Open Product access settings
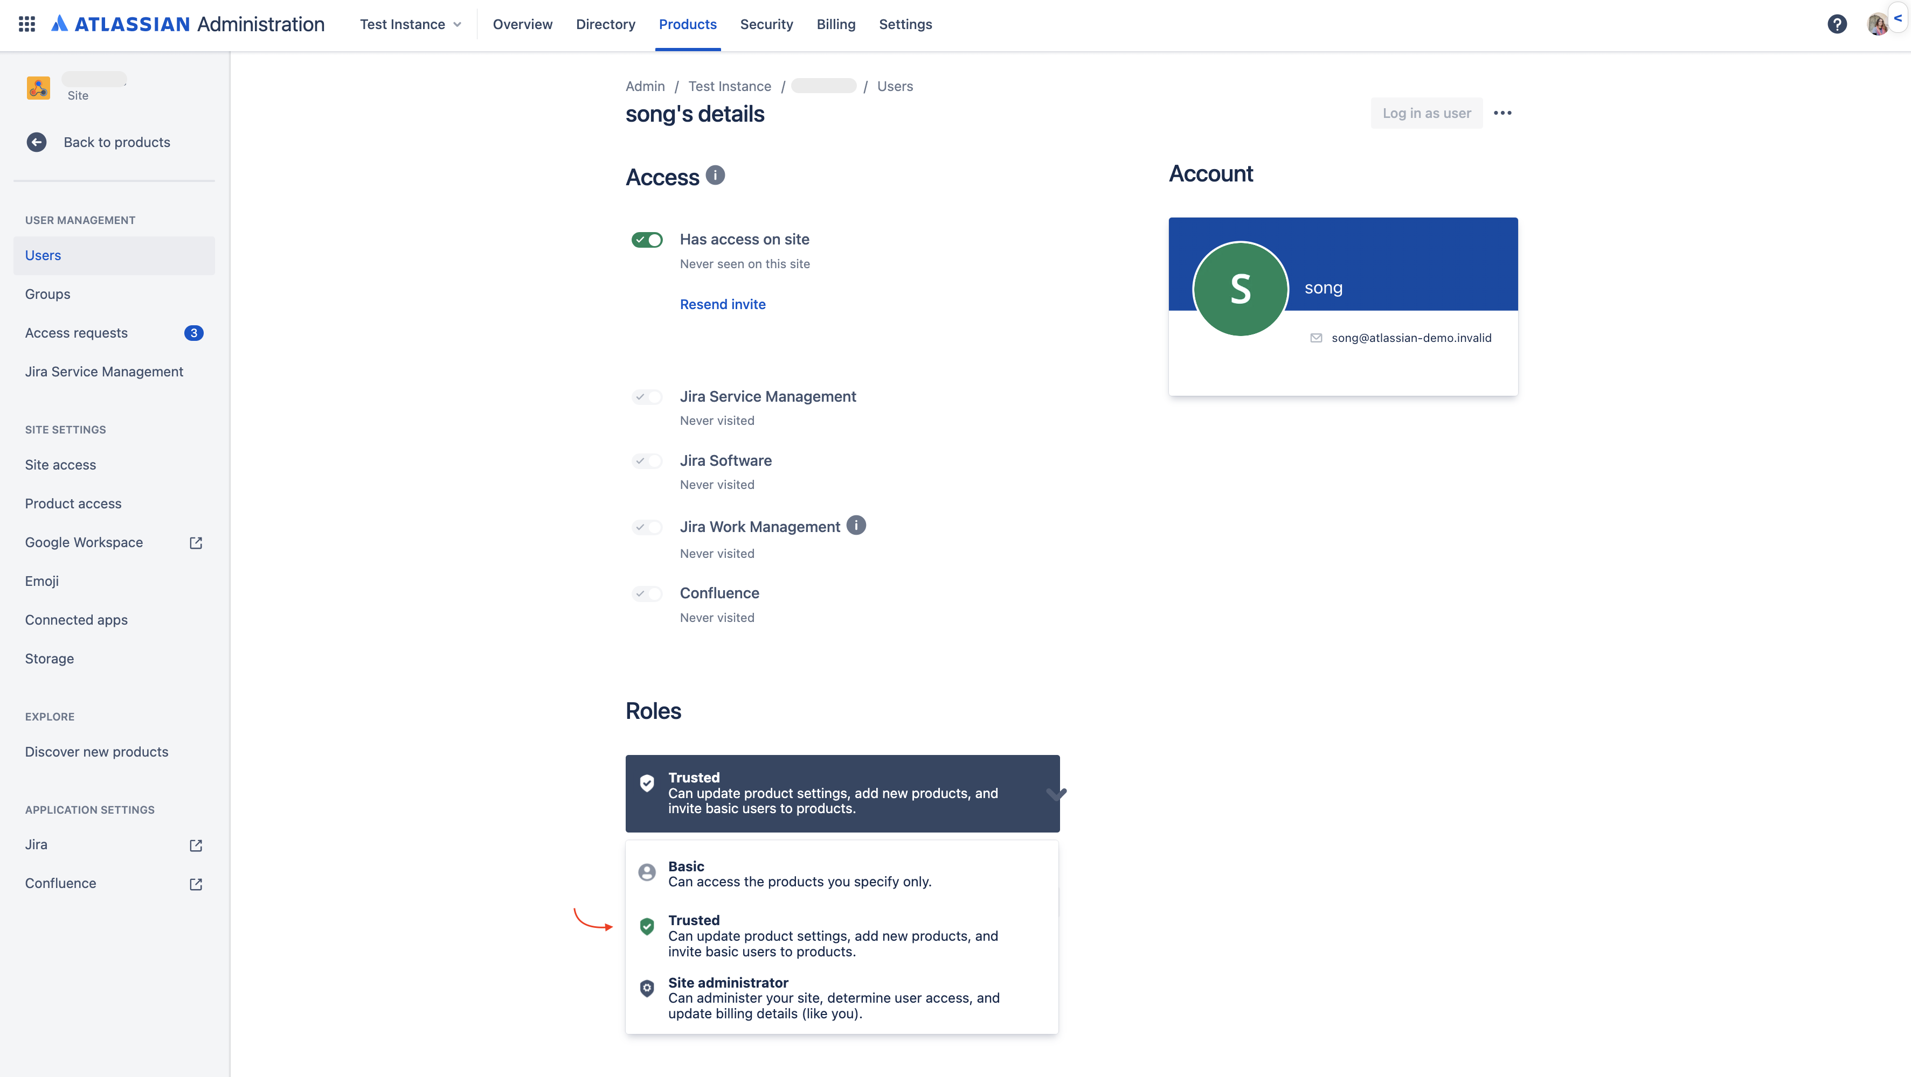The image size is (1911, 1077). 114,504
